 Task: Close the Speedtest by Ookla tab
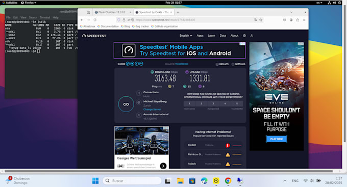tap(171, 12)
